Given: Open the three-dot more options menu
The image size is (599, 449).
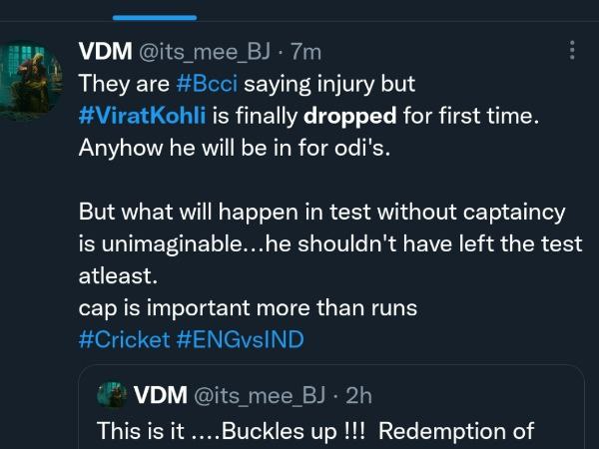Looking at the screenshot, I should 571,51.
